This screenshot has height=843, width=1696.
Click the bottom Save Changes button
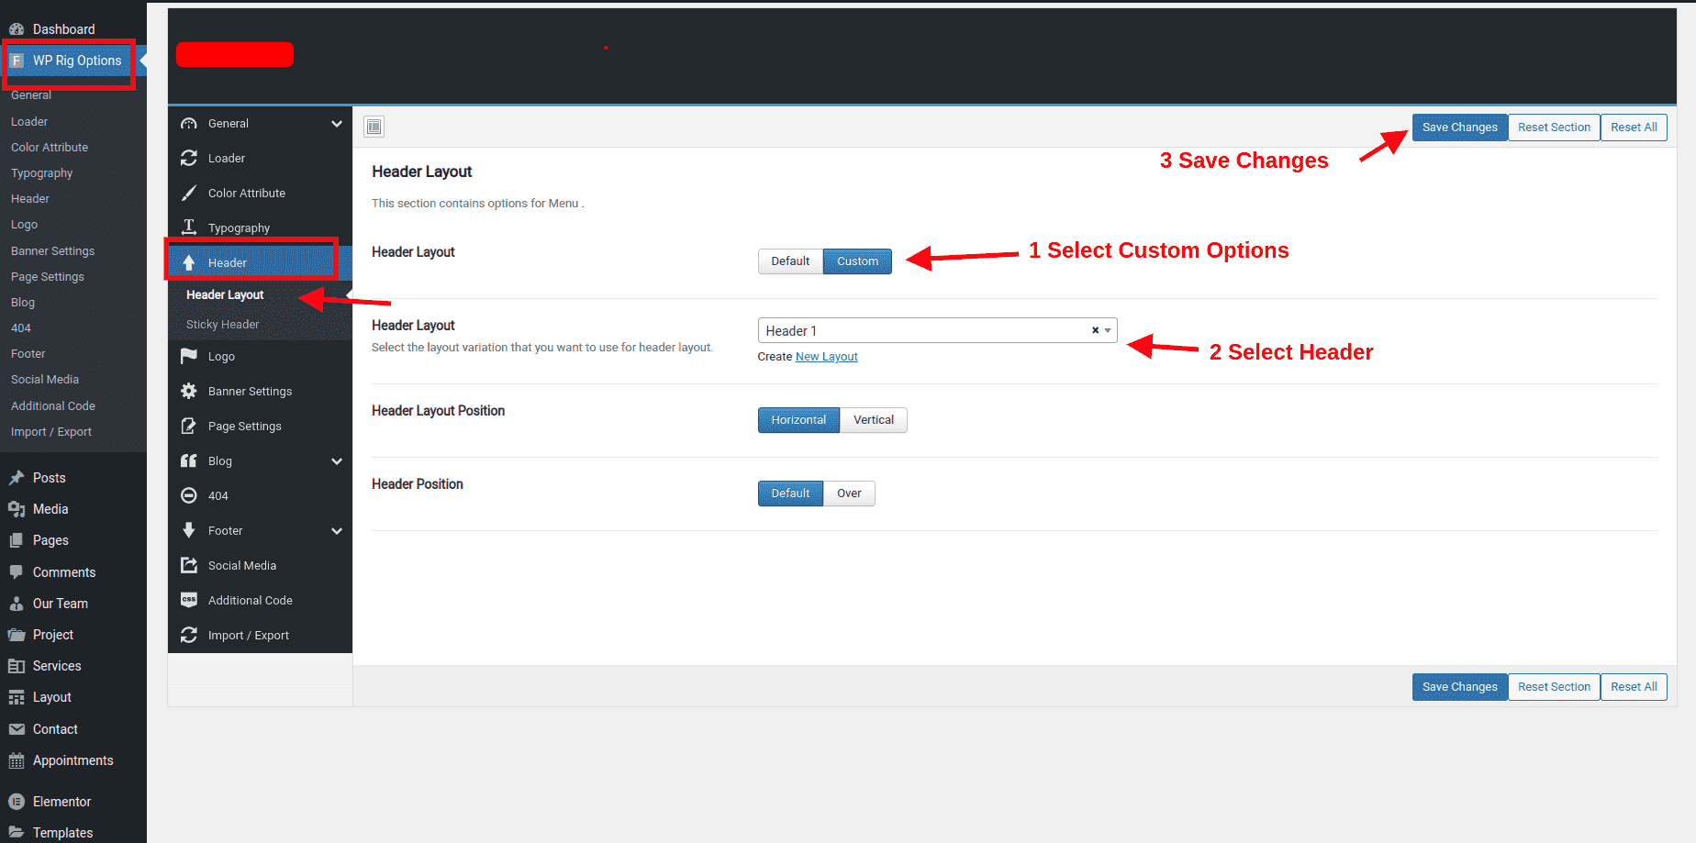1459,687
